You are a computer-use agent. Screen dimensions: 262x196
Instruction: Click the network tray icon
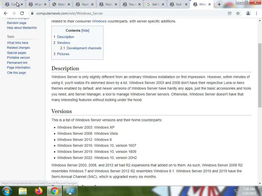pos(236,191)
